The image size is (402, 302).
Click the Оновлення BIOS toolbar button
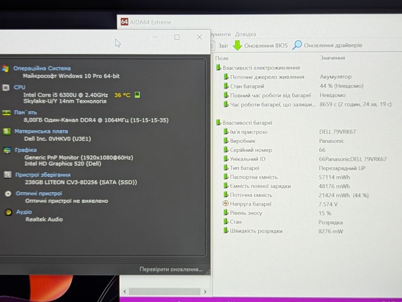[x=260, y=46]
